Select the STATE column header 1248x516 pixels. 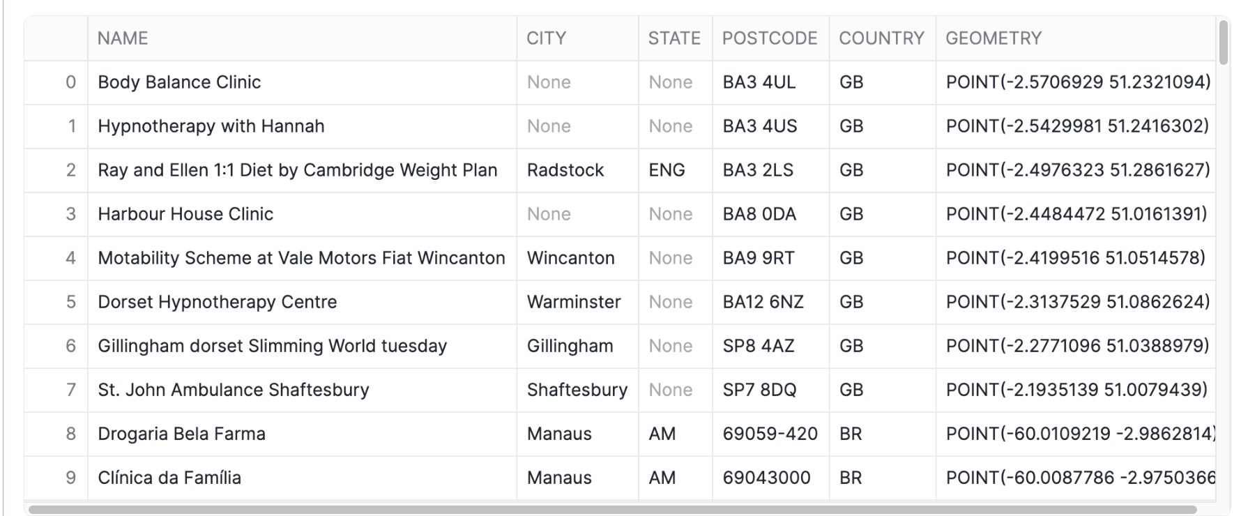(x=674, y=38)
